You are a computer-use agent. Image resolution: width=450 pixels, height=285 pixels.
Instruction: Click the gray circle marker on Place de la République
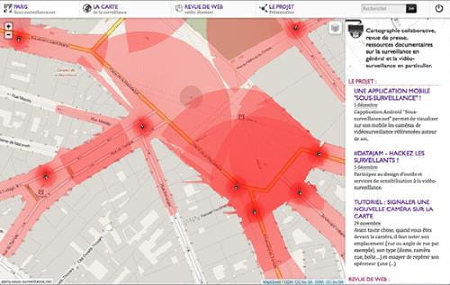[x=191, y=97]
